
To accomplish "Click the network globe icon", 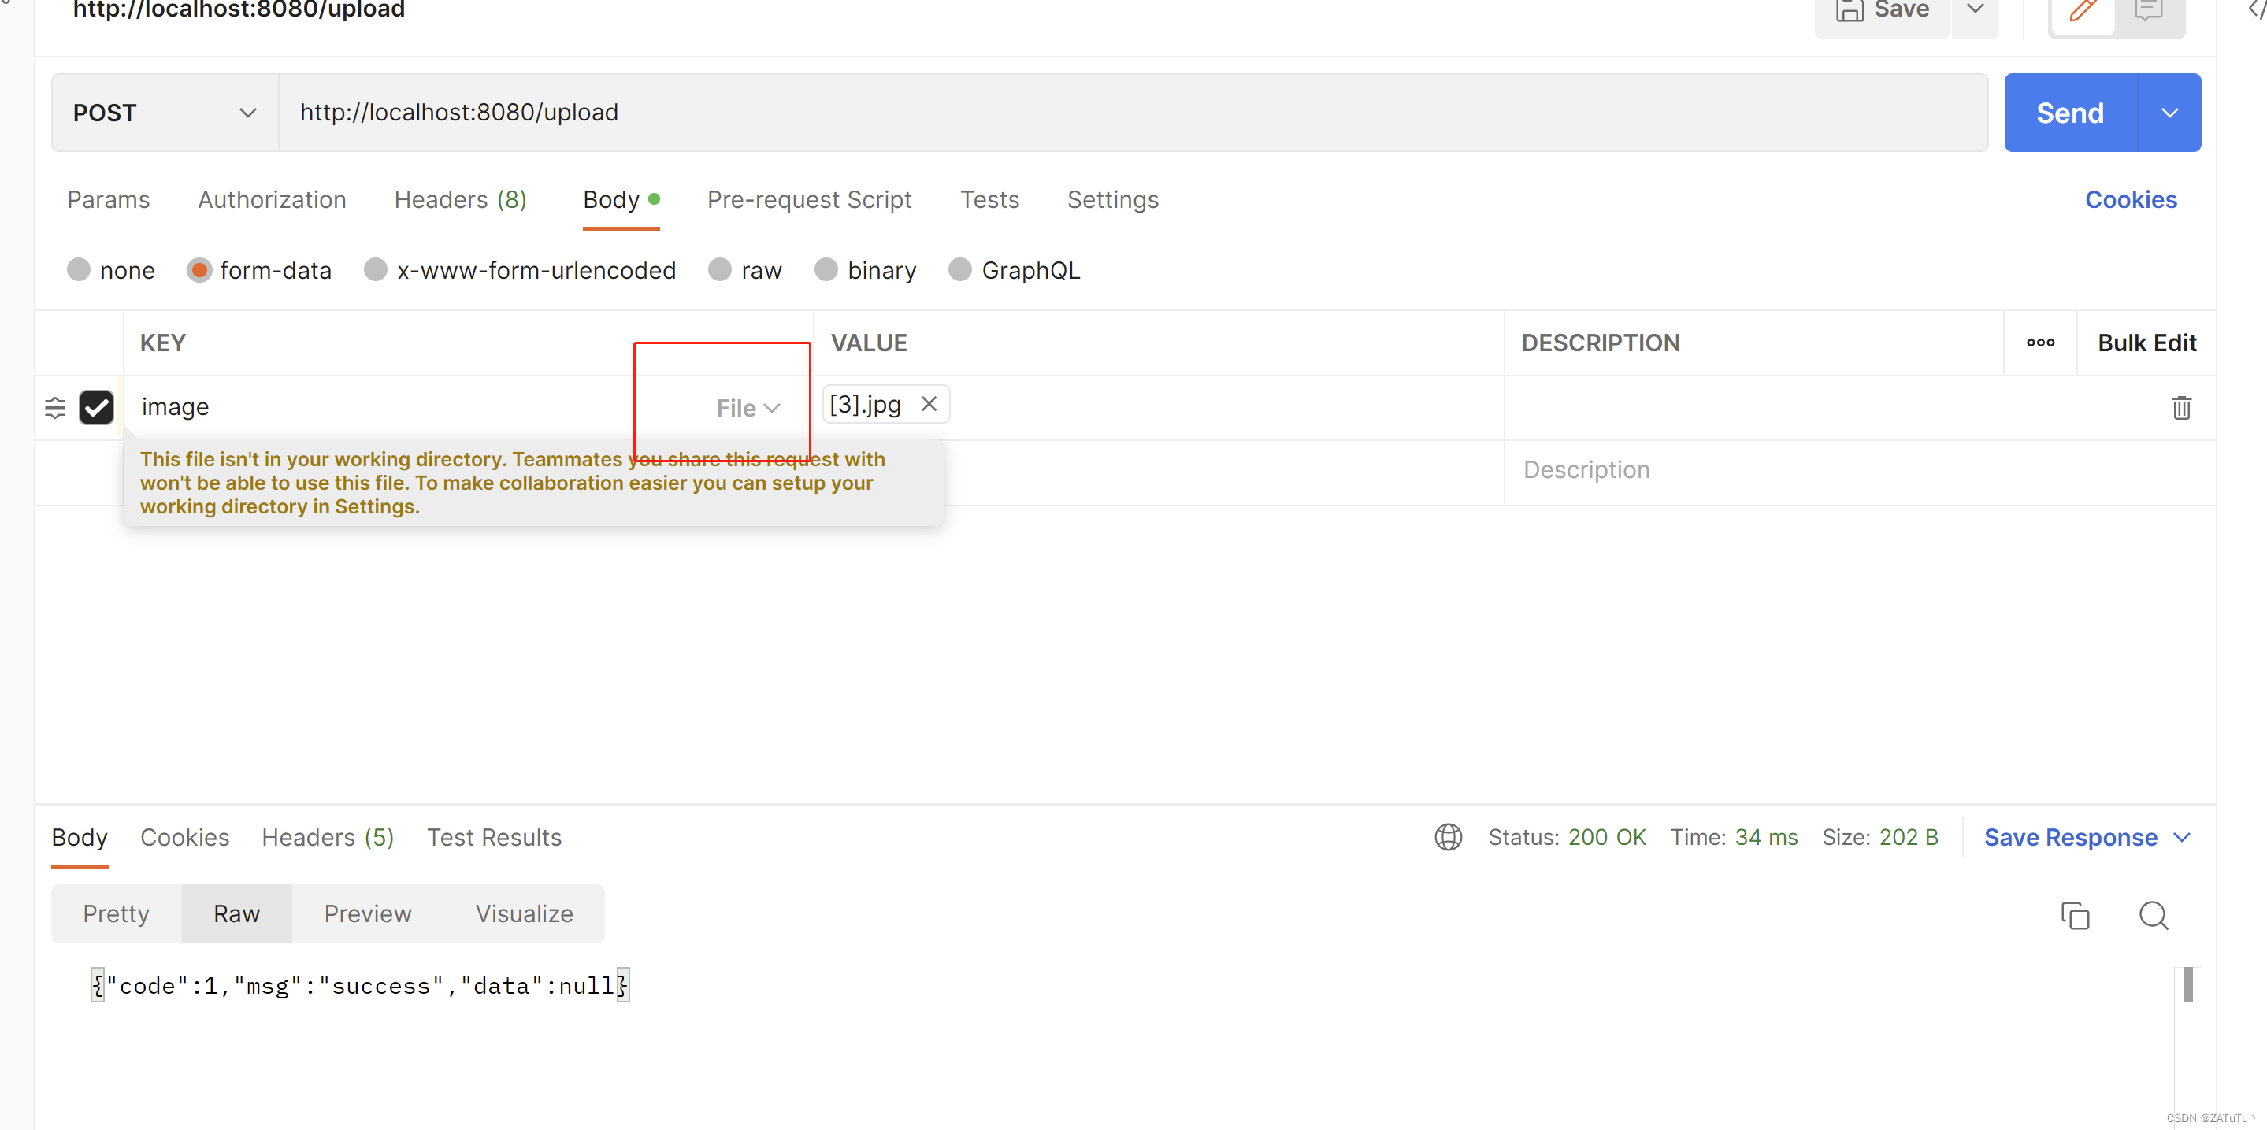I will tap(1448, 837).
